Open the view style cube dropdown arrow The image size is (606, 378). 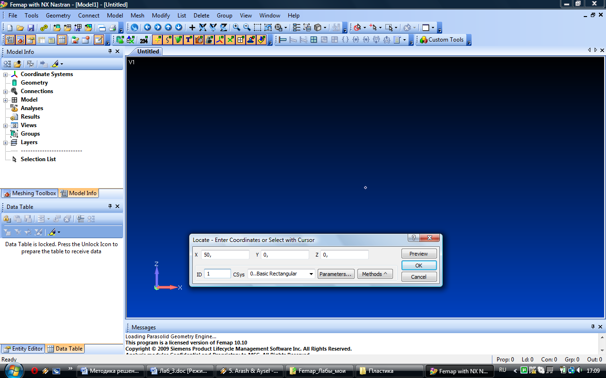click(x=325, y=27)
